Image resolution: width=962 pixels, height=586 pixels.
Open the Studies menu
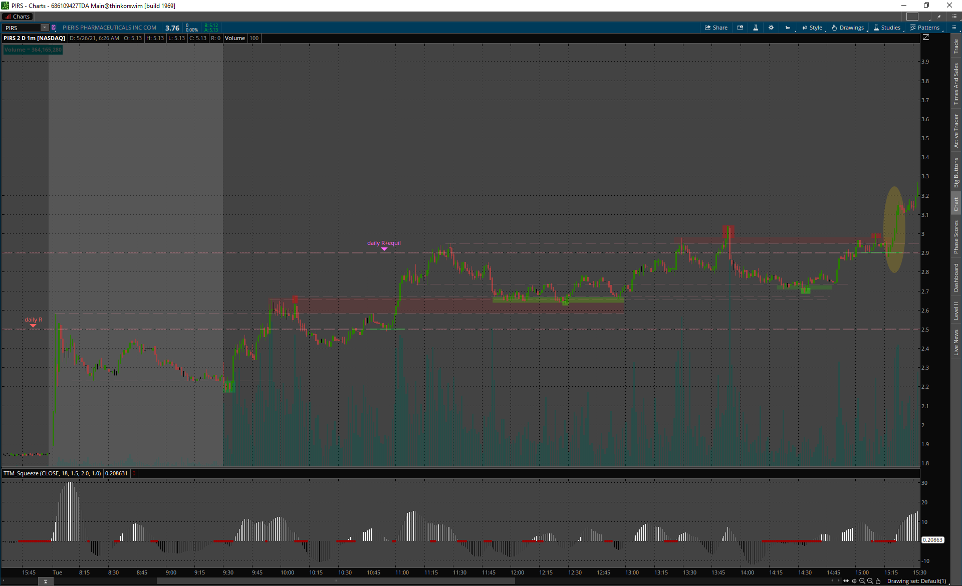[x=887, y=28]
